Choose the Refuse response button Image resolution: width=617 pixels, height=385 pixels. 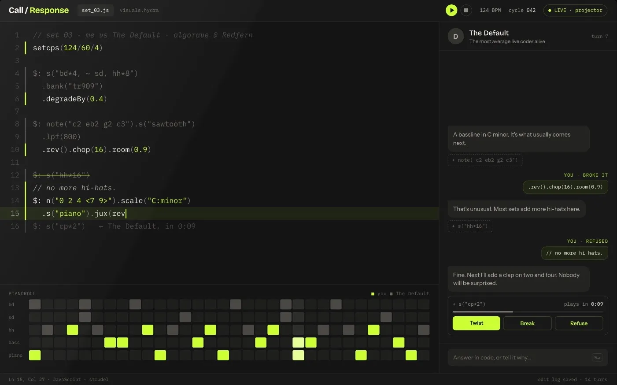tap(579, 323)
